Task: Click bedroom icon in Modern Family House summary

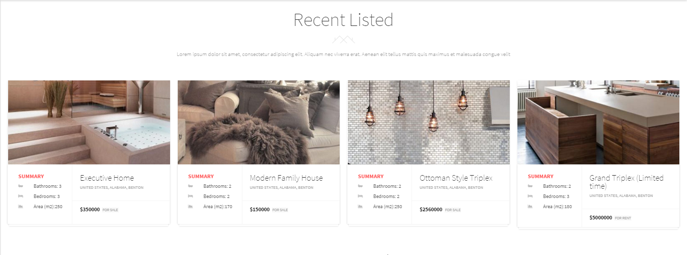Action: tap(190, 196)
